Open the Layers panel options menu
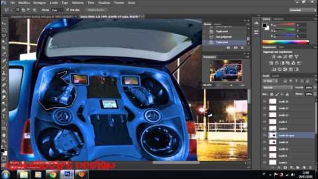Screen dimensions: 318x179 point(315,76)
